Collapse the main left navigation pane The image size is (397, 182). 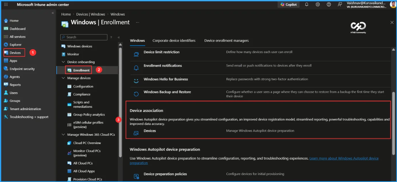tap(53, 13)
